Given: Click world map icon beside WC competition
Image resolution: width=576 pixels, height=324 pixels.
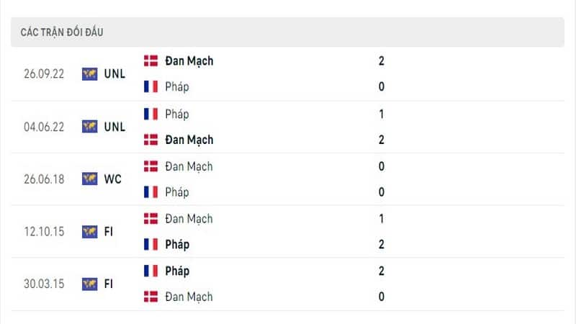Looking at the screenshot, I should point(89,179).
